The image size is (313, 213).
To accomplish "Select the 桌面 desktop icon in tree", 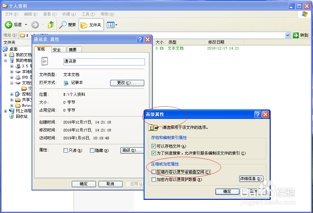I will point(5,49).
